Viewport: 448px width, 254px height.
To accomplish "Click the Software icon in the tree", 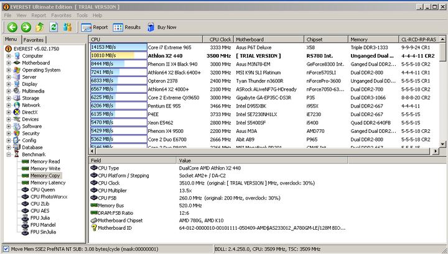I will click(17, 126).
